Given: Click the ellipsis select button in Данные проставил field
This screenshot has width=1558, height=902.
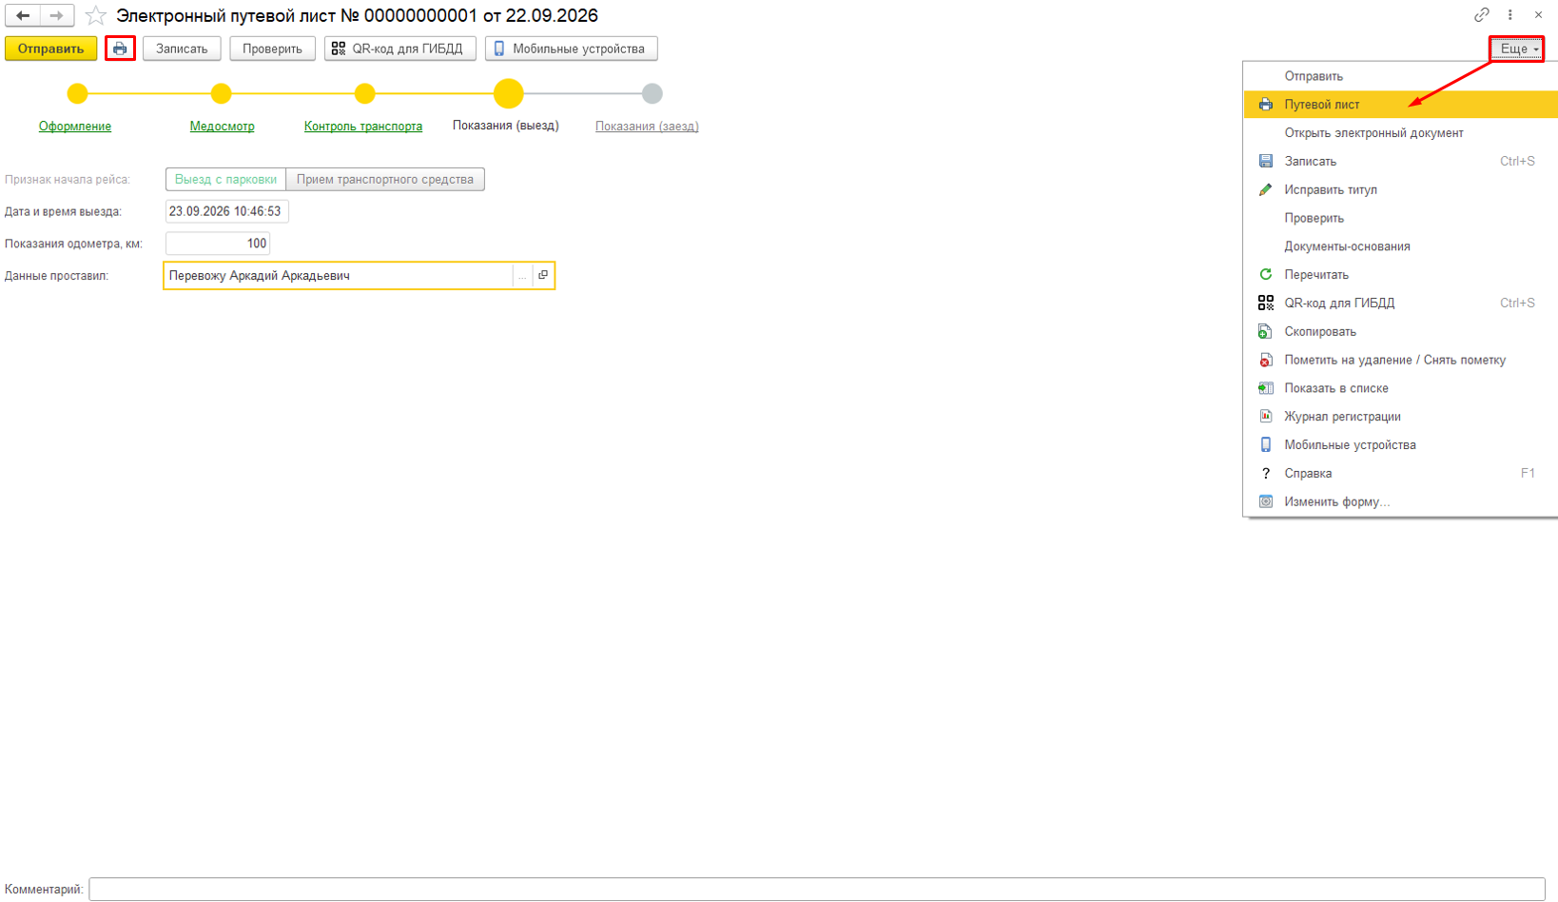Looking at the screenshot, I should [522, 275].
